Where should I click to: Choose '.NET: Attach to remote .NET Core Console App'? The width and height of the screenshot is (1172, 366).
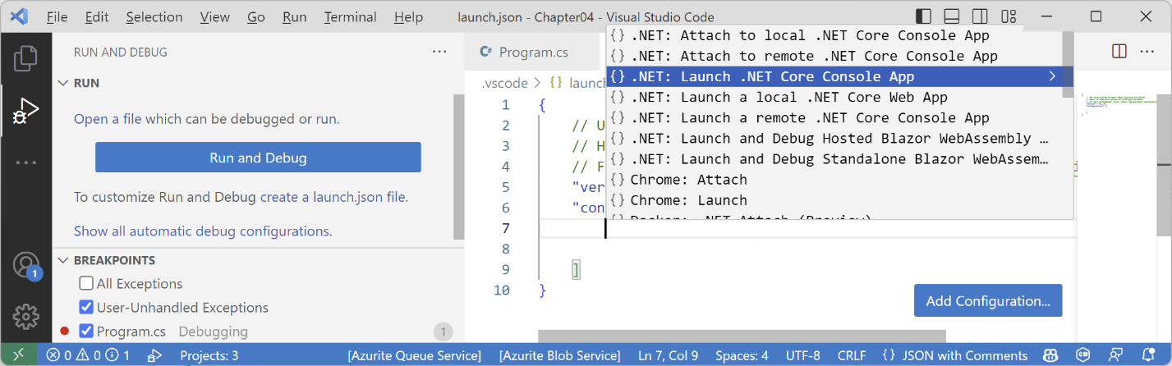click(834, 56)
